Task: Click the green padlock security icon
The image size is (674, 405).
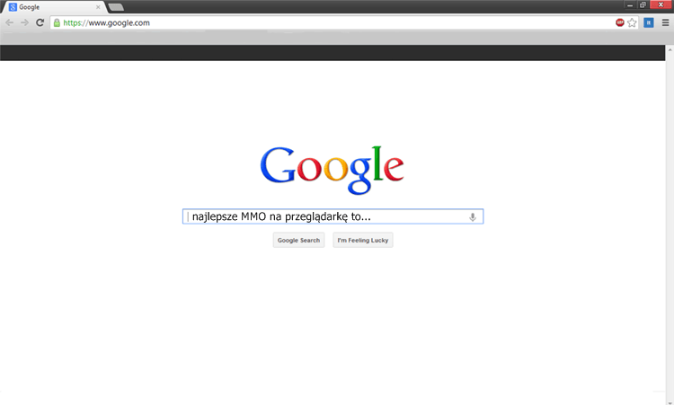Action: pos(57,22)
